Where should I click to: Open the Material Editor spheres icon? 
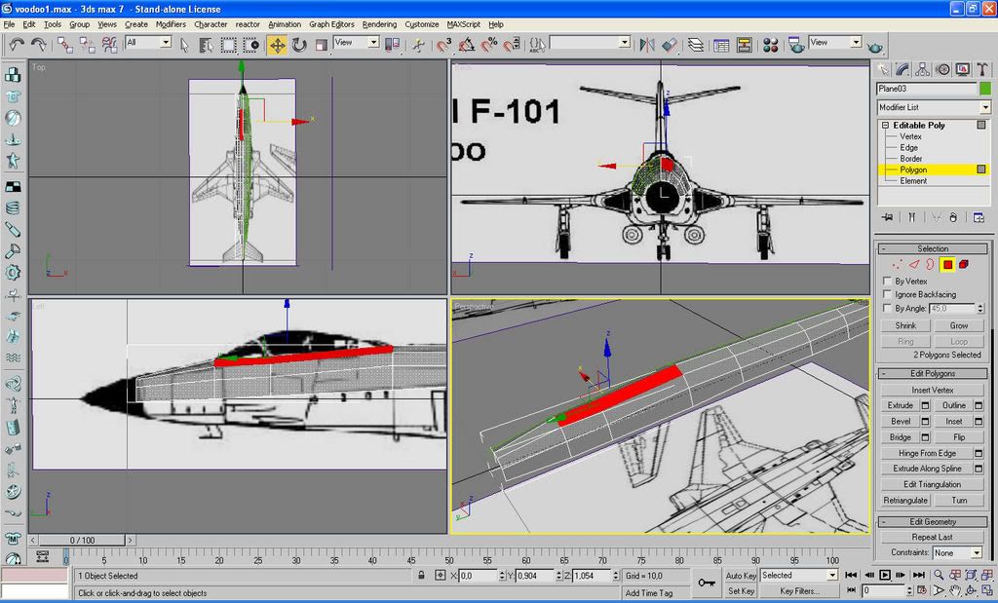[770, 45]
